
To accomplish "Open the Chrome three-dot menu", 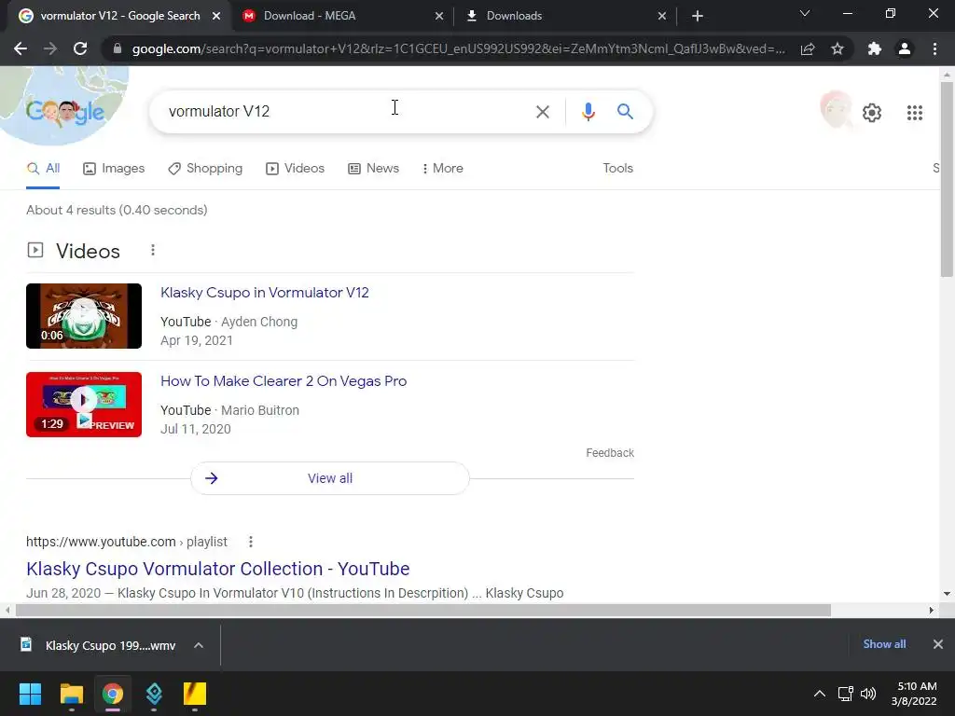I will coord(934,48).
